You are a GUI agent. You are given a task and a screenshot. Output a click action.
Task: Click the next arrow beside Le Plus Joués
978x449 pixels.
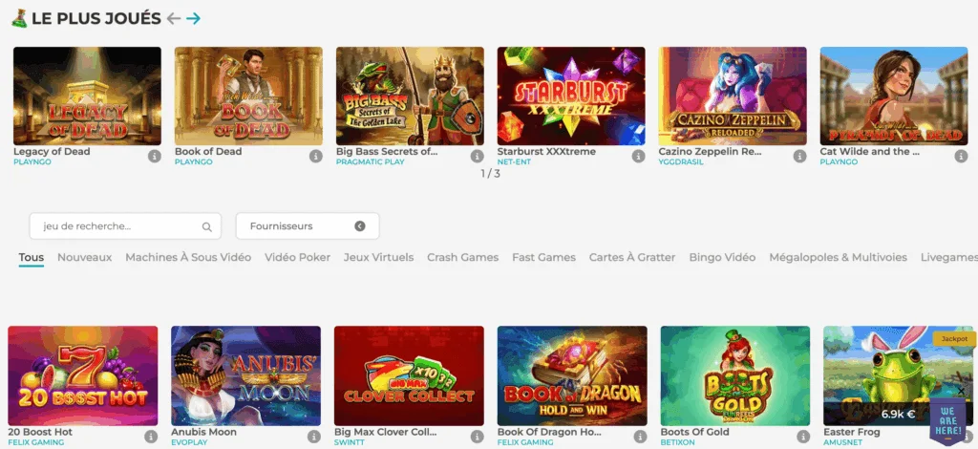(194, 18)
